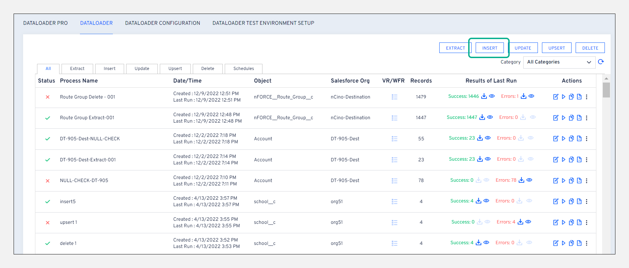View success records for DT-905-Dest-NULL-CHECK
The width and height of the screenshot is (629, 268).
pyautogui.click(x=488, y=138)
